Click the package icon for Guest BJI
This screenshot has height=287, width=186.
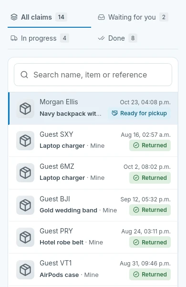25,205
